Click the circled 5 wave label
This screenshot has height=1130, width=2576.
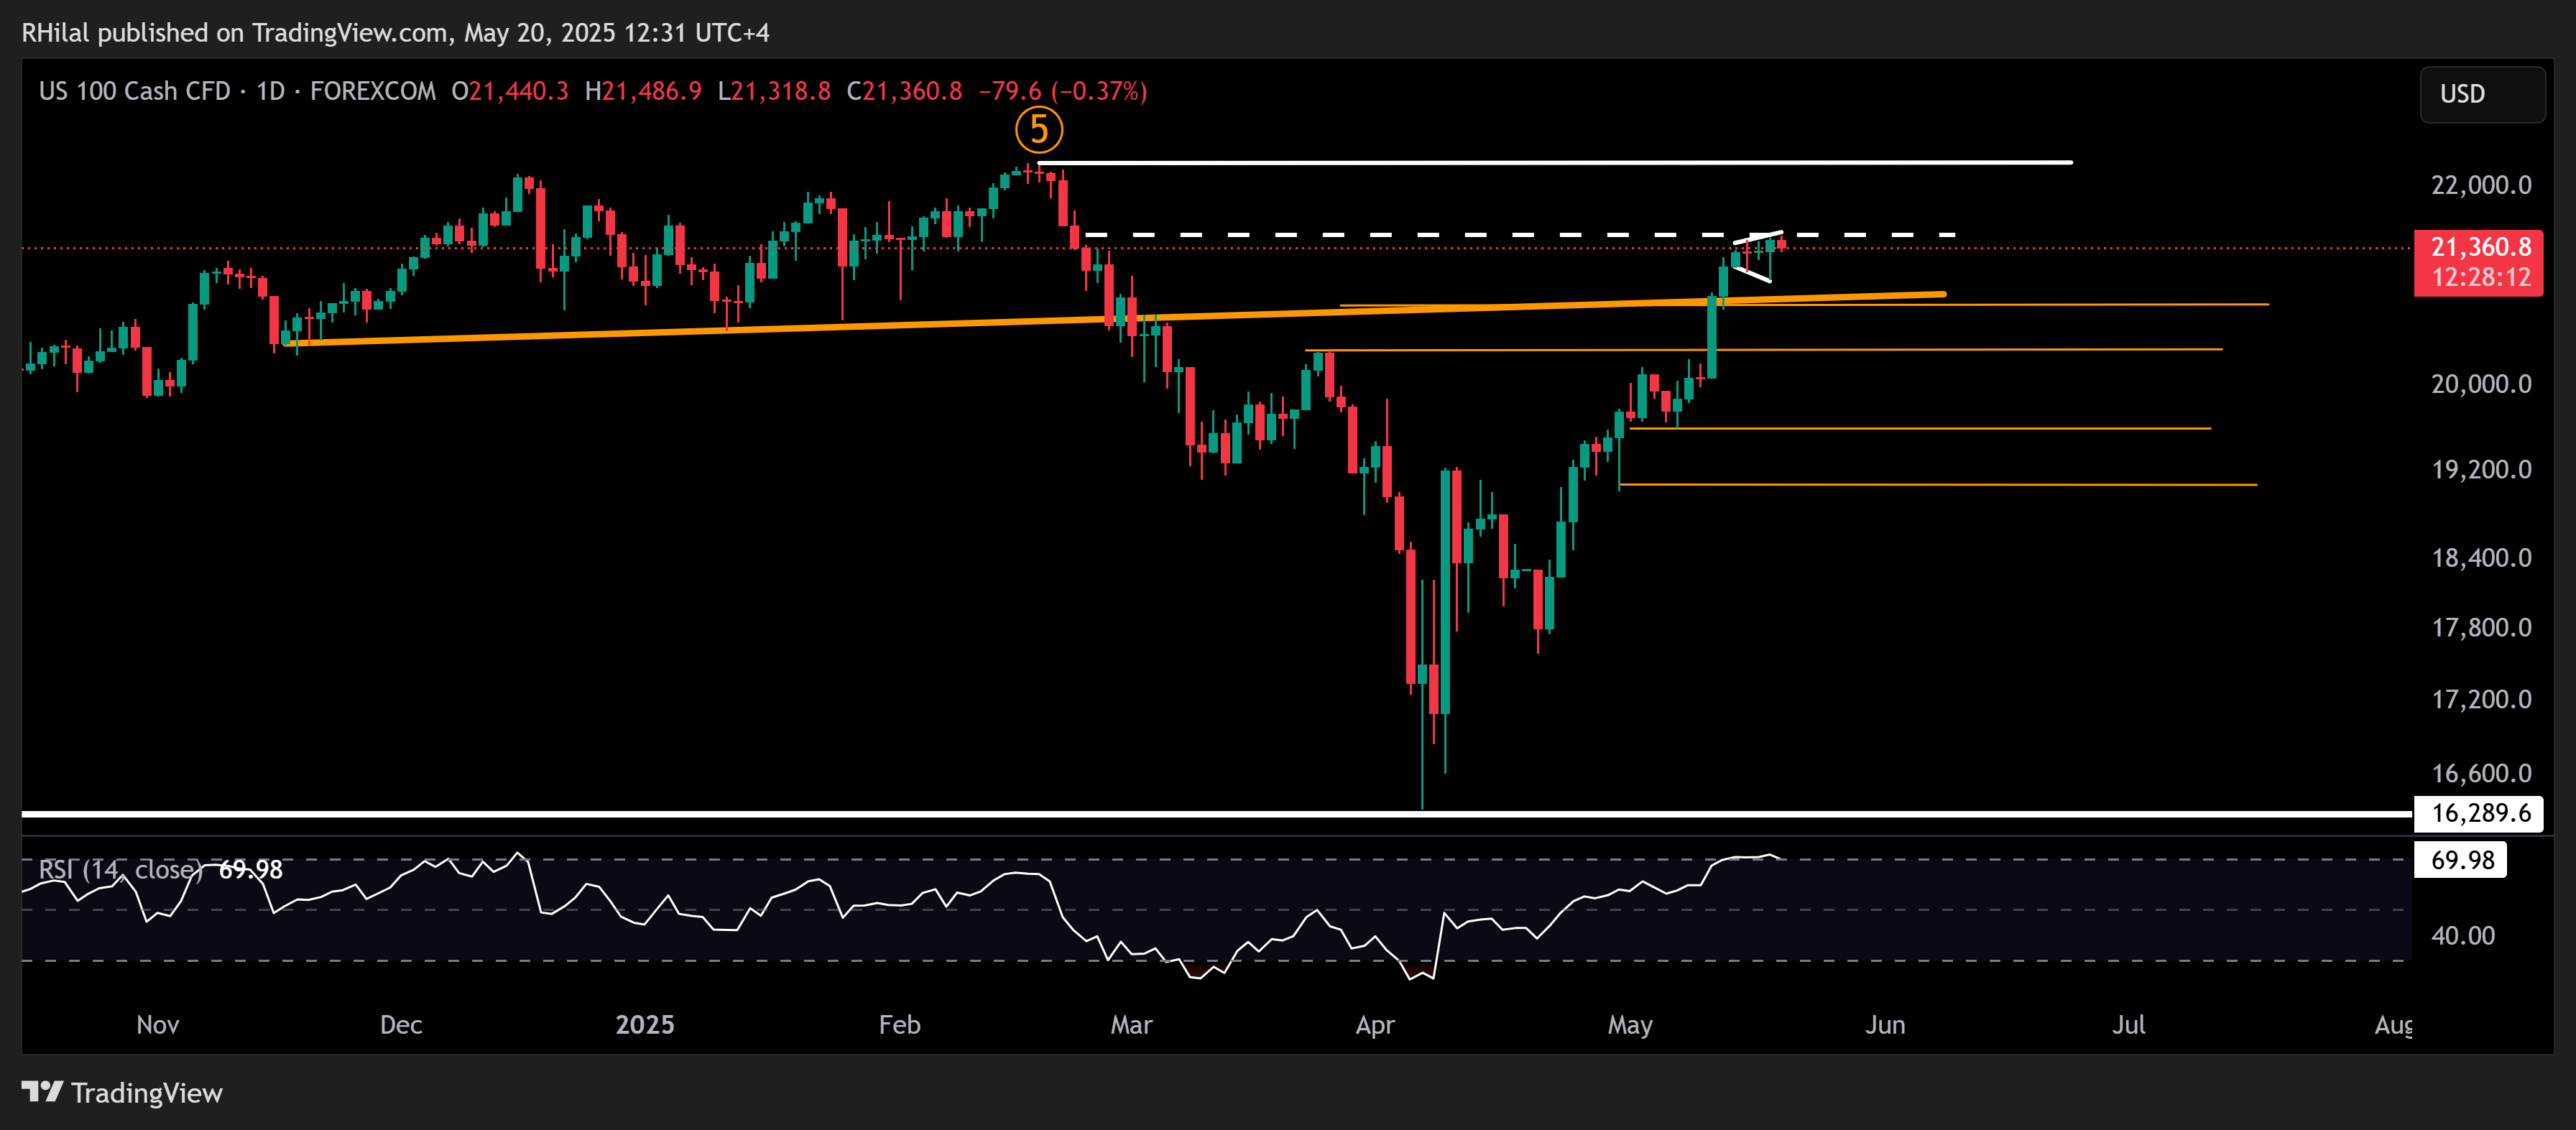1039,130
